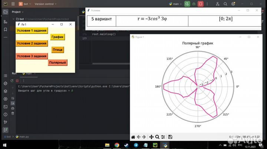Stop the running process in Run panel

point(17,81)
